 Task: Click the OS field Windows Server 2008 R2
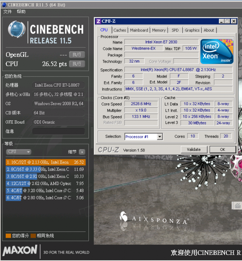pos(58,104)
